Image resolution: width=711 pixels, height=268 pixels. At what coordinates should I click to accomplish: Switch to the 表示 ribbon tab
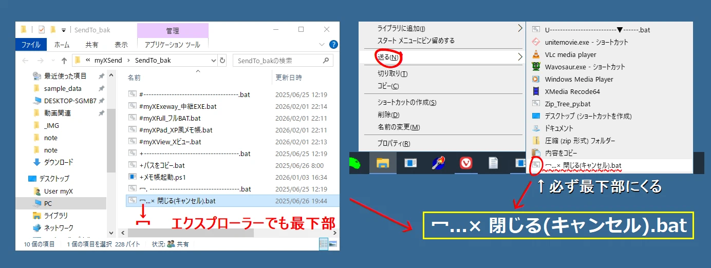point(121,45)
